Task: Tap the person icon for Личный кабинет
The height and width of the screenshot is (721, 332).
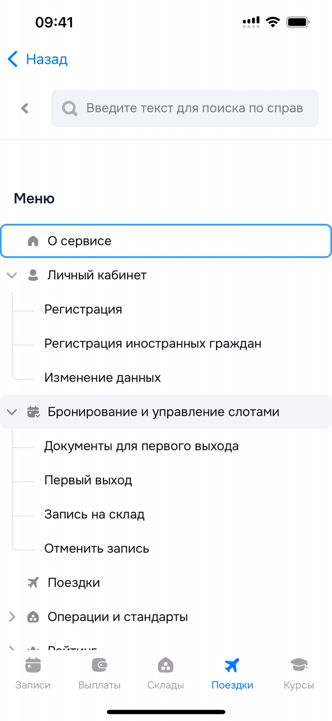Action: tap(33, 275)
